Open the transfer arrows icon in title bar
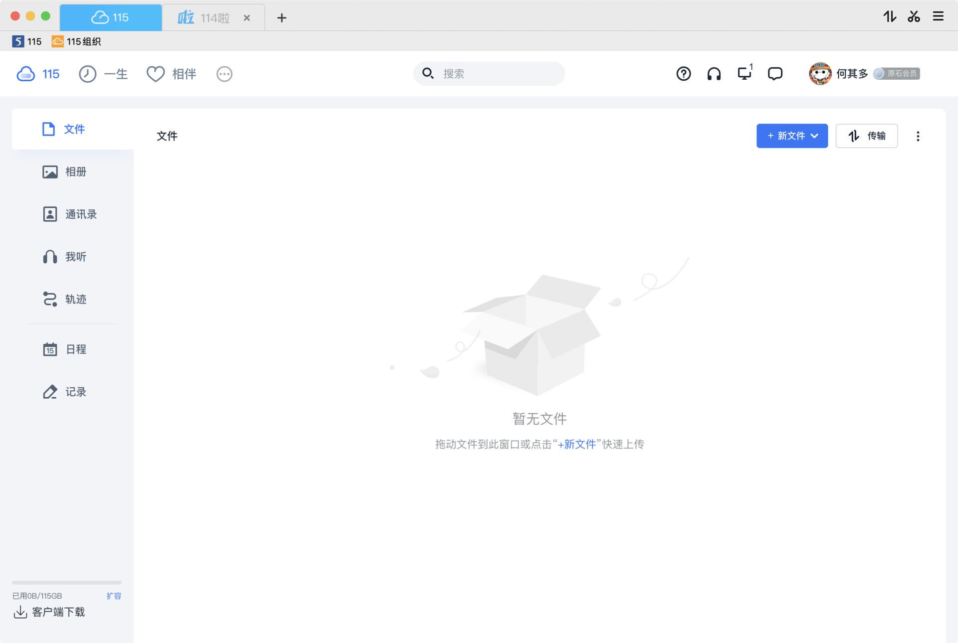Screen dimensions: 958x643 coord(890,16)
